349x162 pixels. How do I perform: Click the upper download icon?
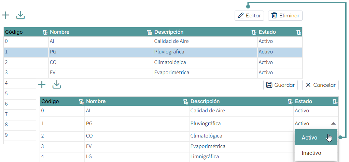click(x=21, y=15)
